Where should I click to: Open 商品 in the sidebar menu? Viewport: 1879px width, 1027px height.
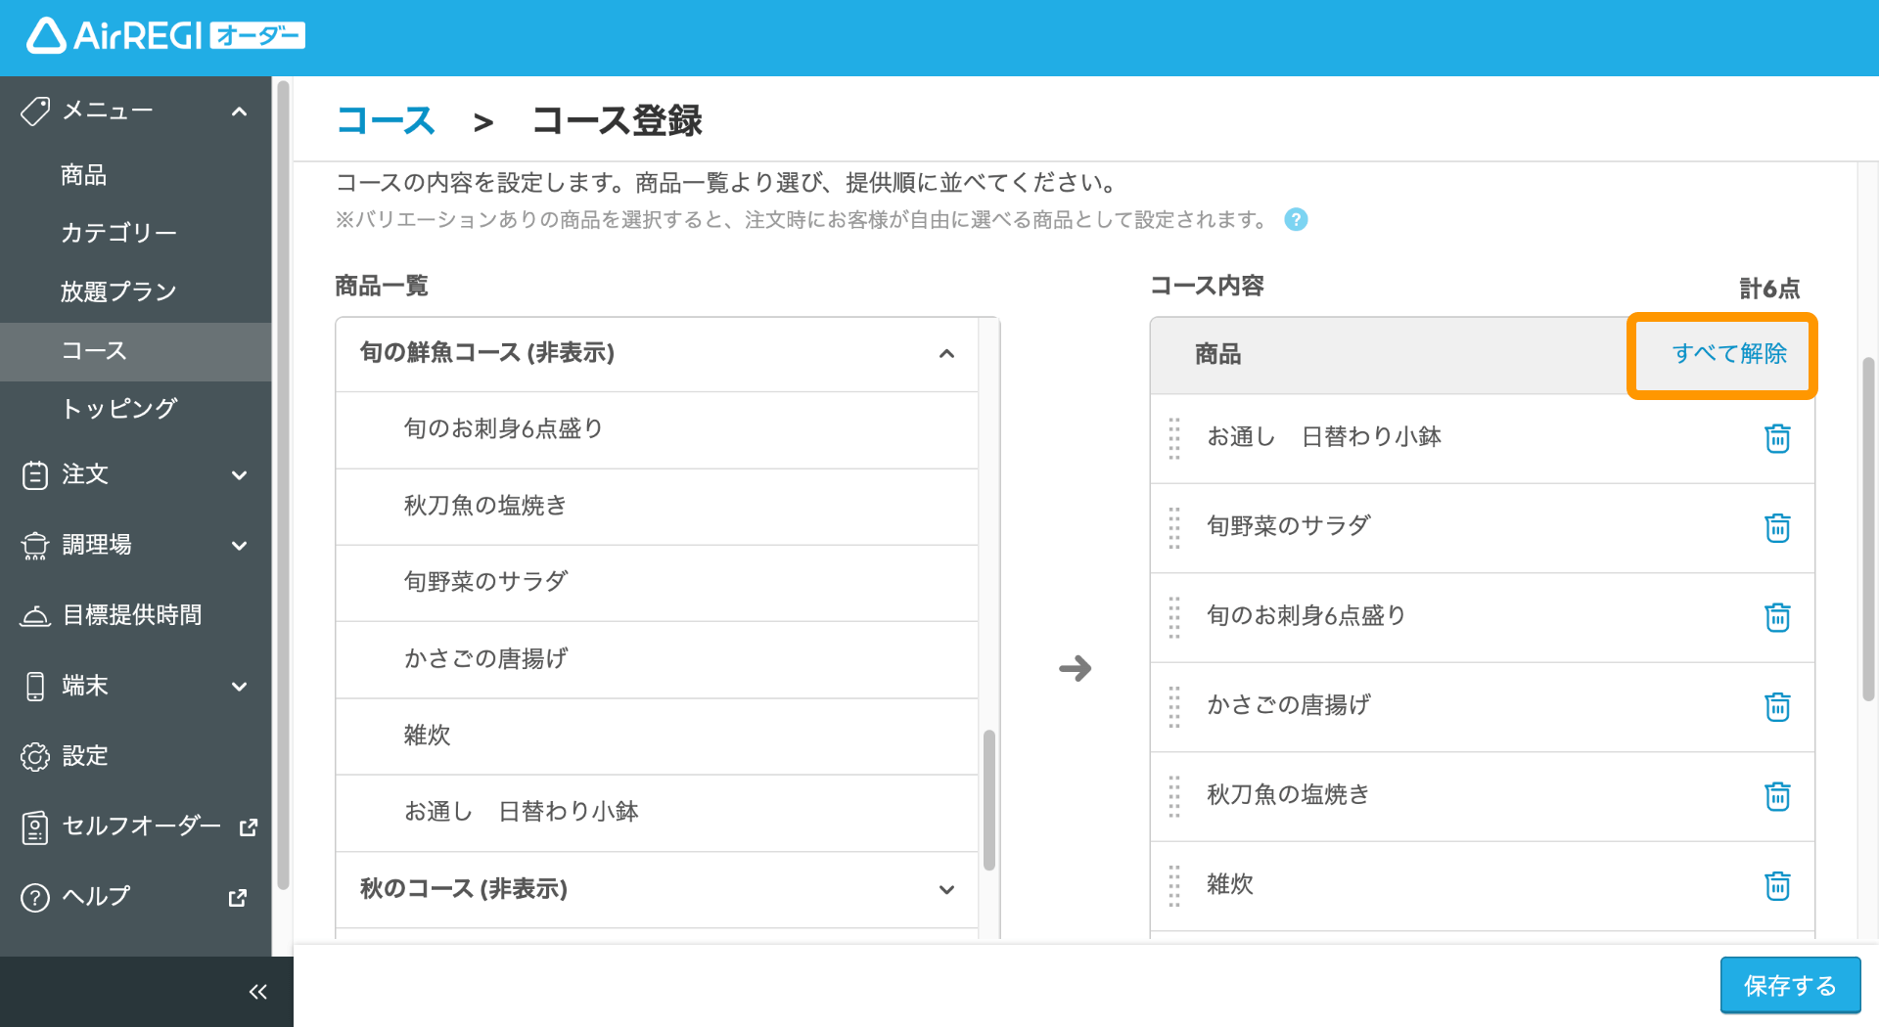(136, 175)
